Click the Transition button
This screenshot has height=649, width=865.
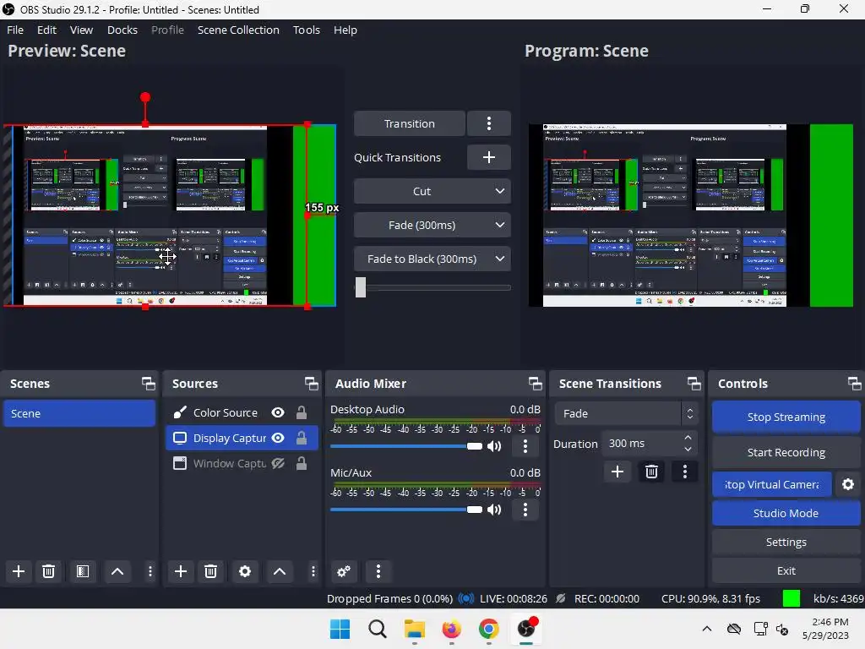click(x=410, y=123)
